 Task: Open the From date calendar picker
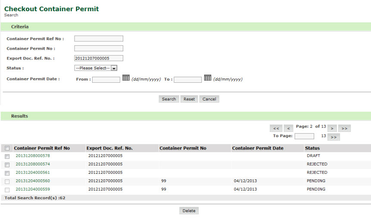point(126,78)
